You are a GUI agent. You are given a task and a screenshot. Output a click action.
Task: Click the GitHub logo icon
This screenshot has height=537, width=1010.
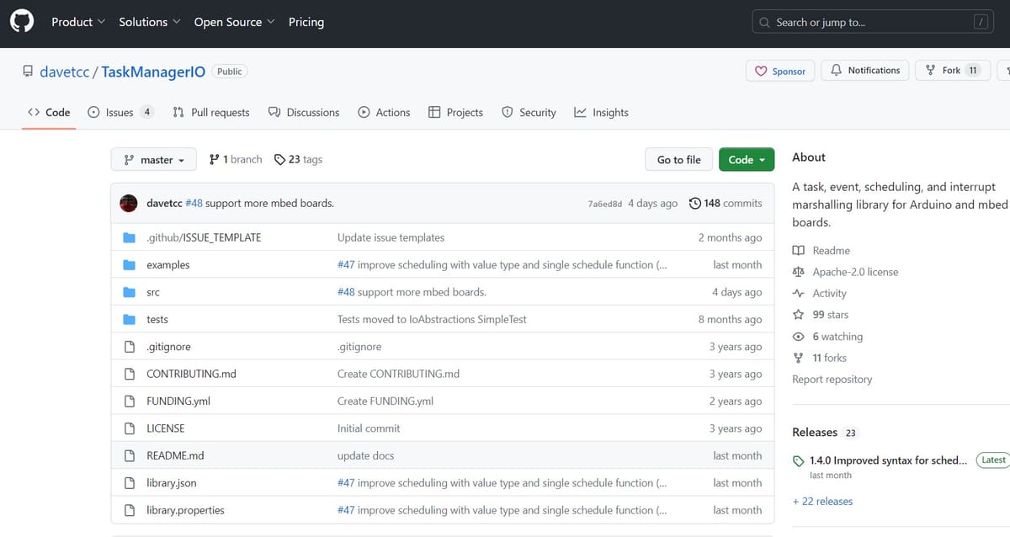[22, 22]
